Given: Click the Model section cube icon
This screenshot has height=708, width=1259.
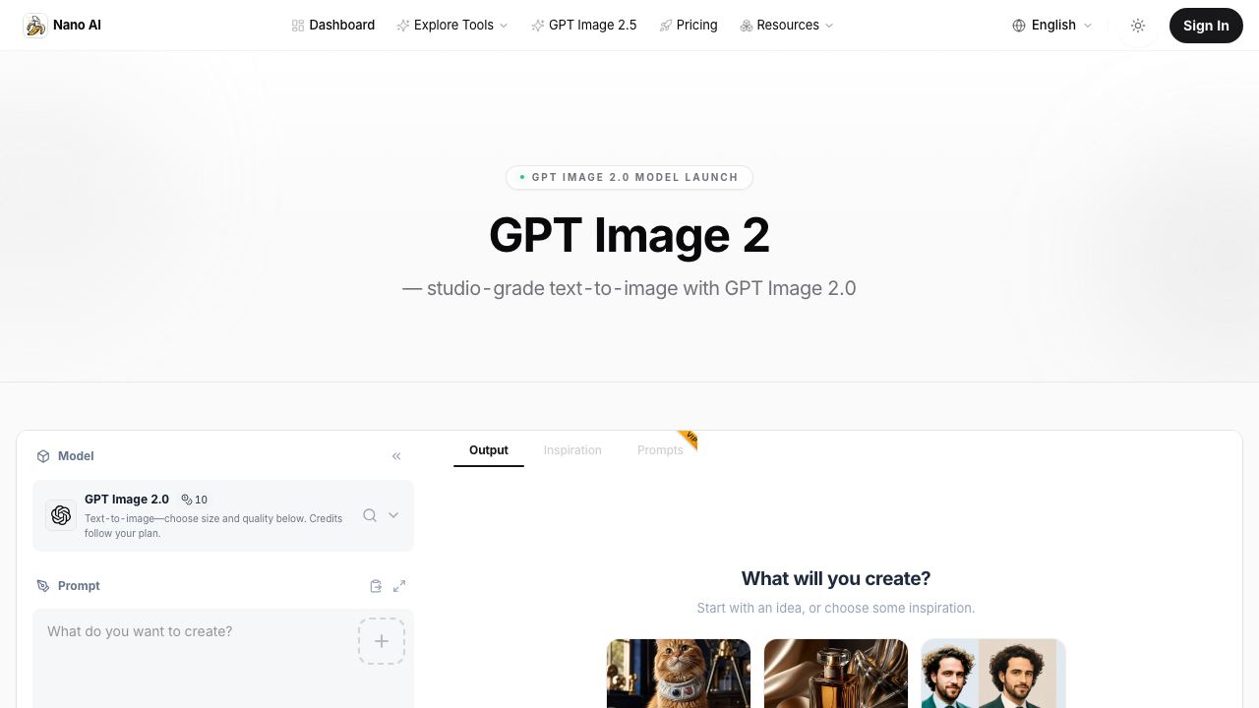Looking at the screenshot, I should [43, 456].
